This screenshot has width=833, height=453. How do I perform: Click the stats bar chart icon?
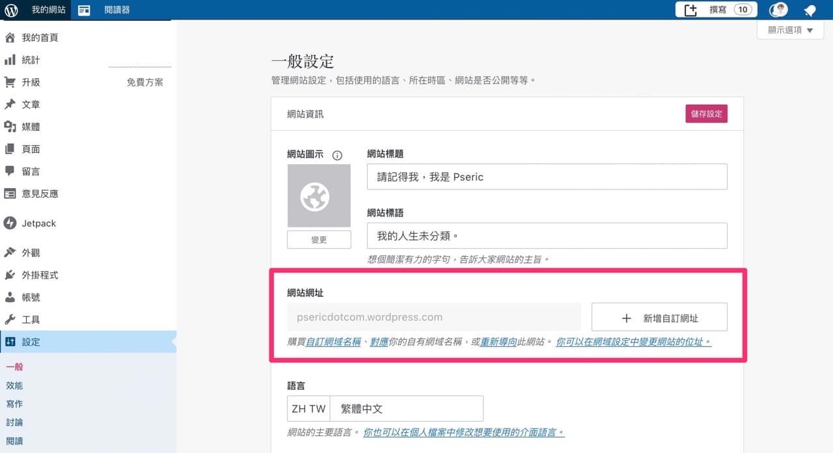10,60
